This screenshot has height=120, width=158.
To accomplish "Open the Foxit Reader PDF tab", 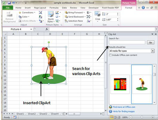I will tap(110, 8).
